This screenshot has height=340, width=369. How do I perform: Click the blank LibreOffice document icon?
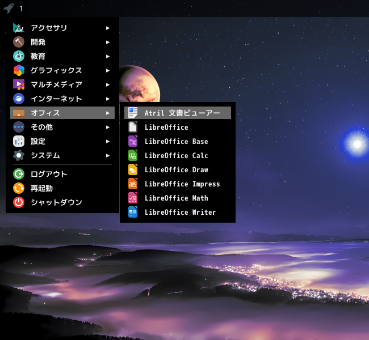pos(133,127)
